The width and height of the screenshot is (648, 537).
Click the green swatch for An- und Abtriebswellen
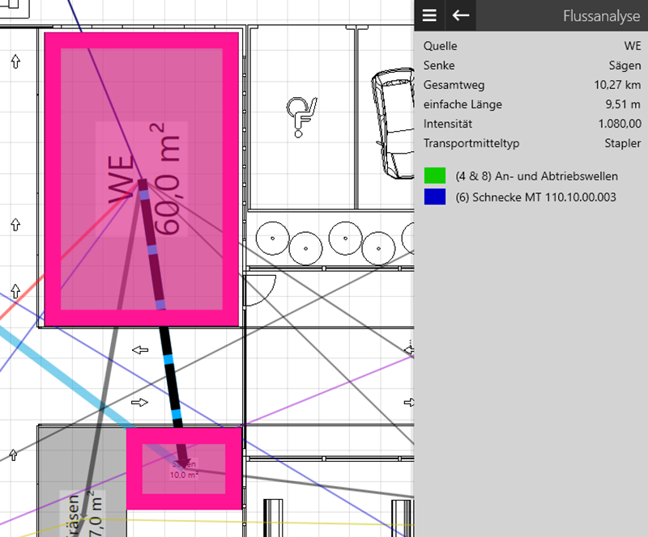point(434,175)
